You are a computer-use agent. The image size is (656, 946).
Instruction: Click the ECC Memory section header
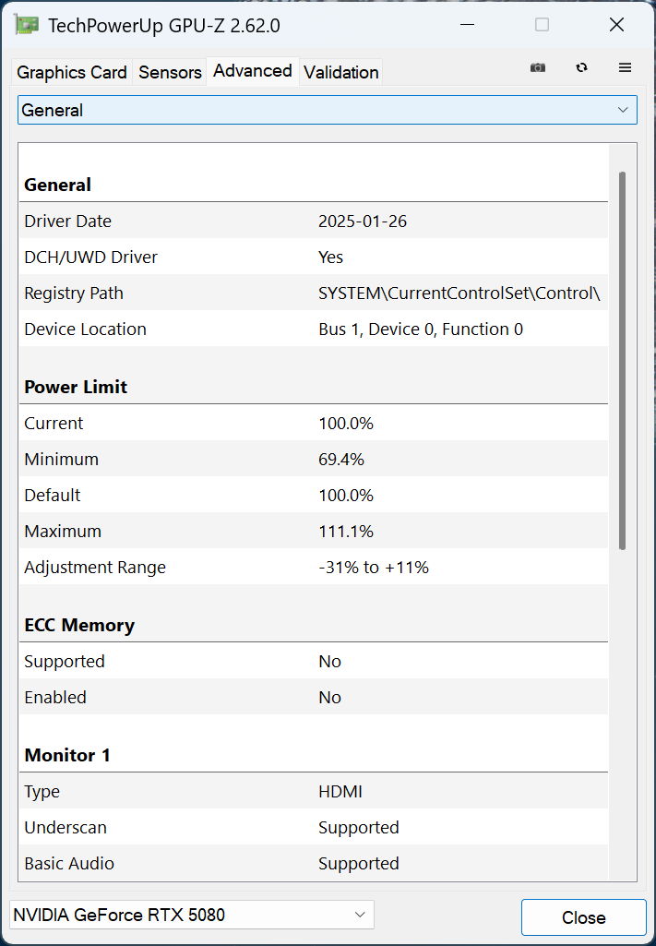click(79, 625)
